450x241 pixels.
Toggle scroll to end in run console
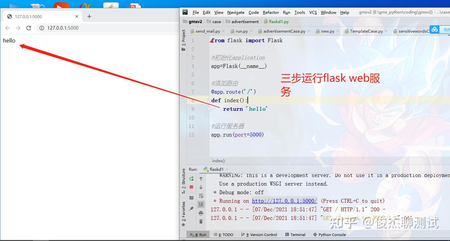pyautogui.click(x=201, y=204)
